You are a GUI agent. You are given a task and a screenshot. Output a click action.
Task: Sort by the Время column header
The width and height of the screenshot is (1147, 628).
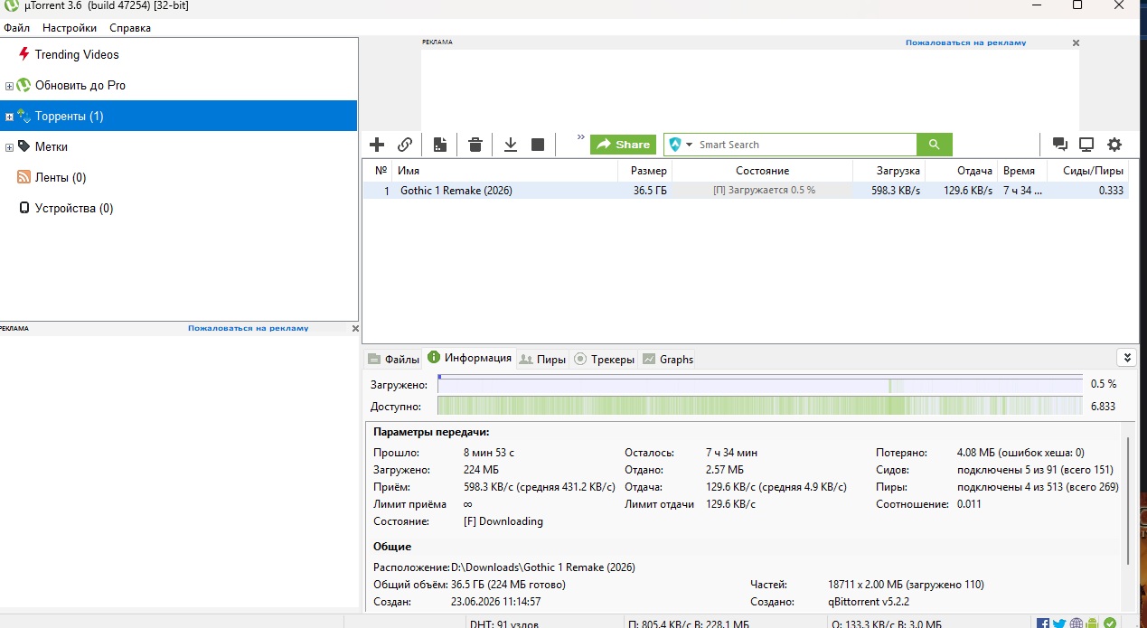(1021, 171)
